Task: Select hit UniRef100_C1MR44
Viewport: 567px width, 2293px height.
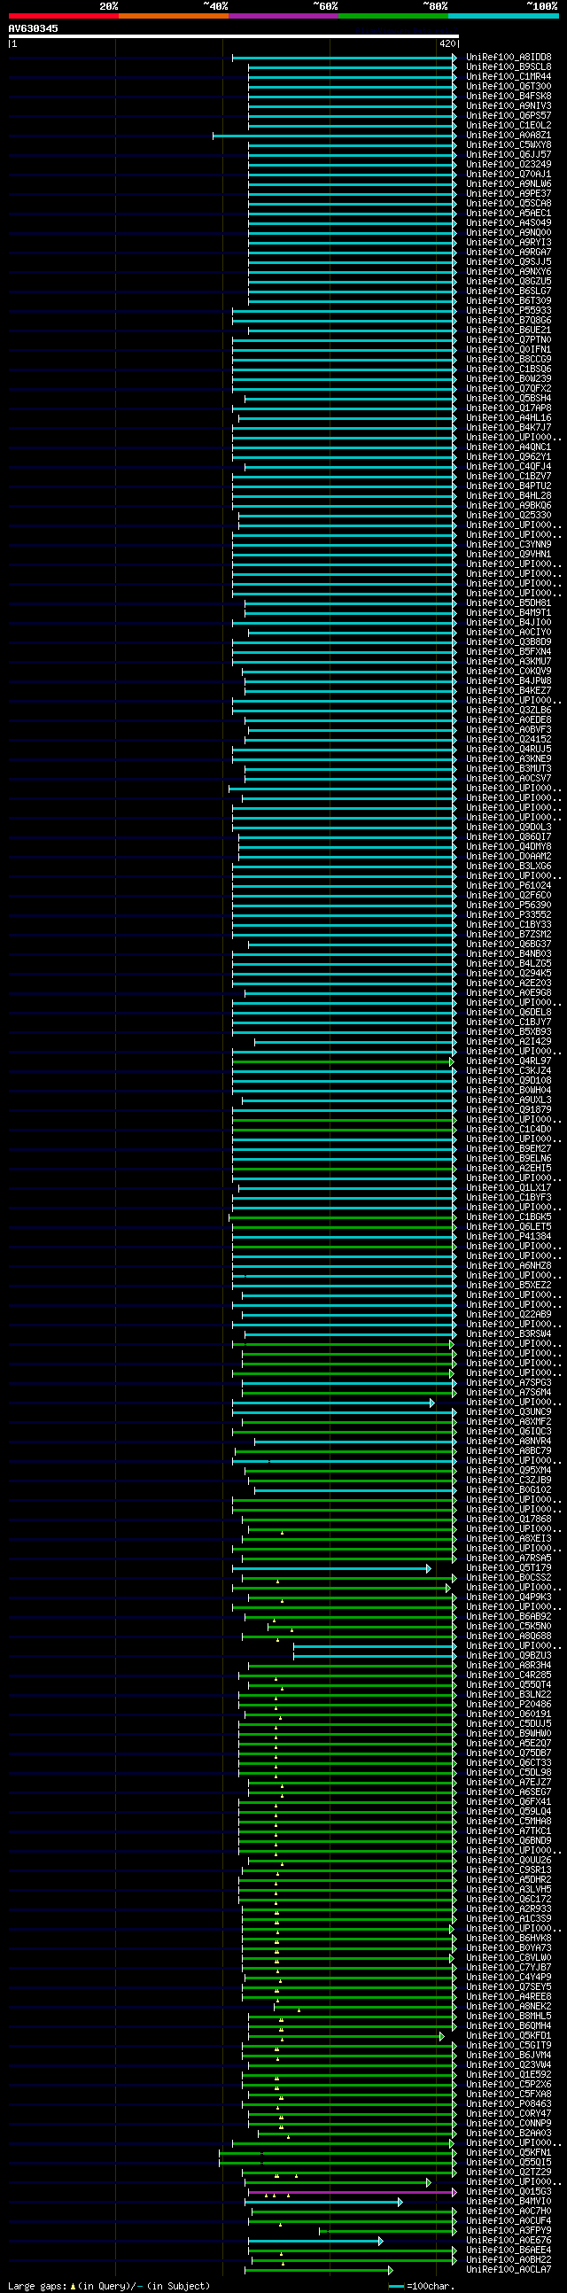Action: [x=509, y=77]
